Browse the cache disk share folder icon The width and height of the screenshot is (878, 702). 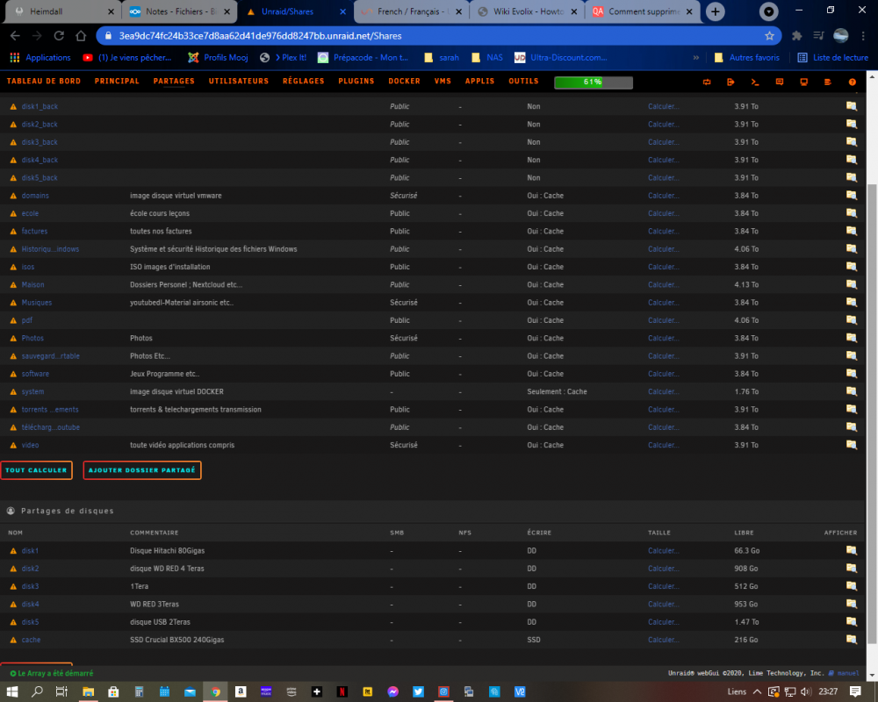851,640
